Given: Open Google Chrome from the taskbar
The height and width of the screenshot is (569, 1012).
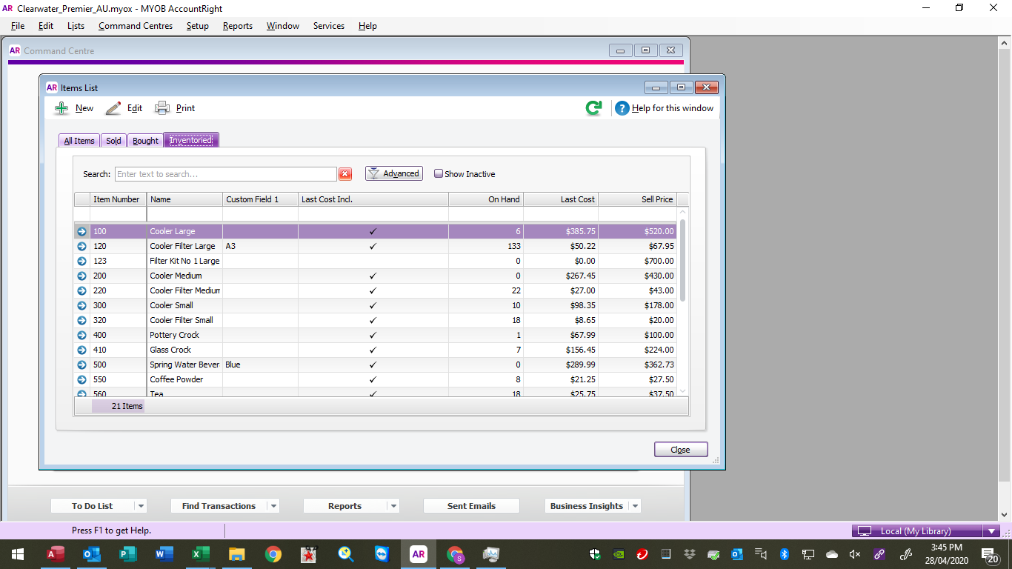Looking at the screenshot, I should 273,554.
